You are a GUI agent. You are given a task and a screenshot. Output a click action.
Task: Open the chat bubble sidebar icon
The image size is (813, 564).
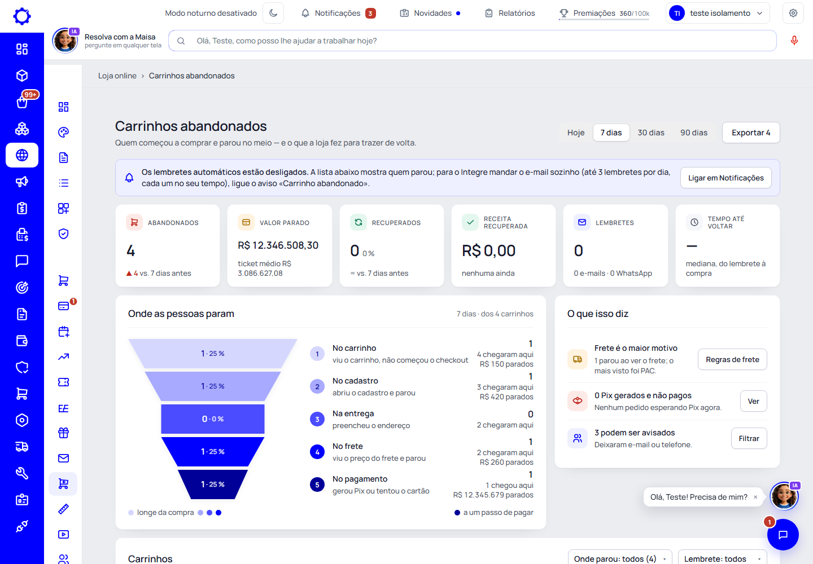[22, 261]
